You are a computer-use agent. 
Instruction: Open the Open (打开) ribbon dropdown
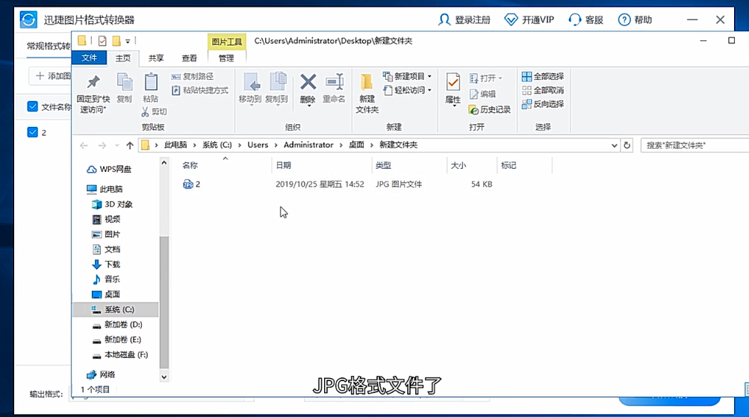[x=486, y=78]
